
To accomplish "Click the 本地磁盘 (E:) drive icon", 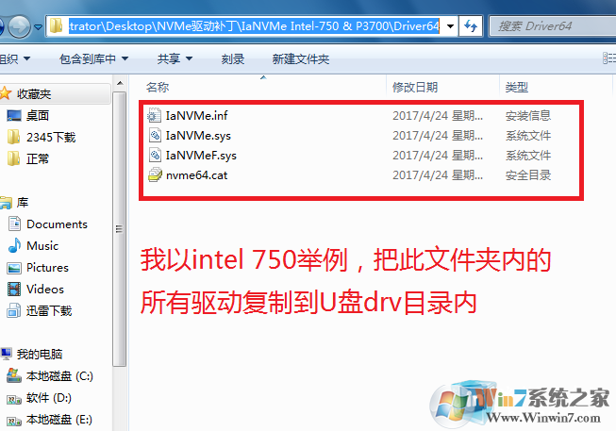I will (x=14, y=421).
